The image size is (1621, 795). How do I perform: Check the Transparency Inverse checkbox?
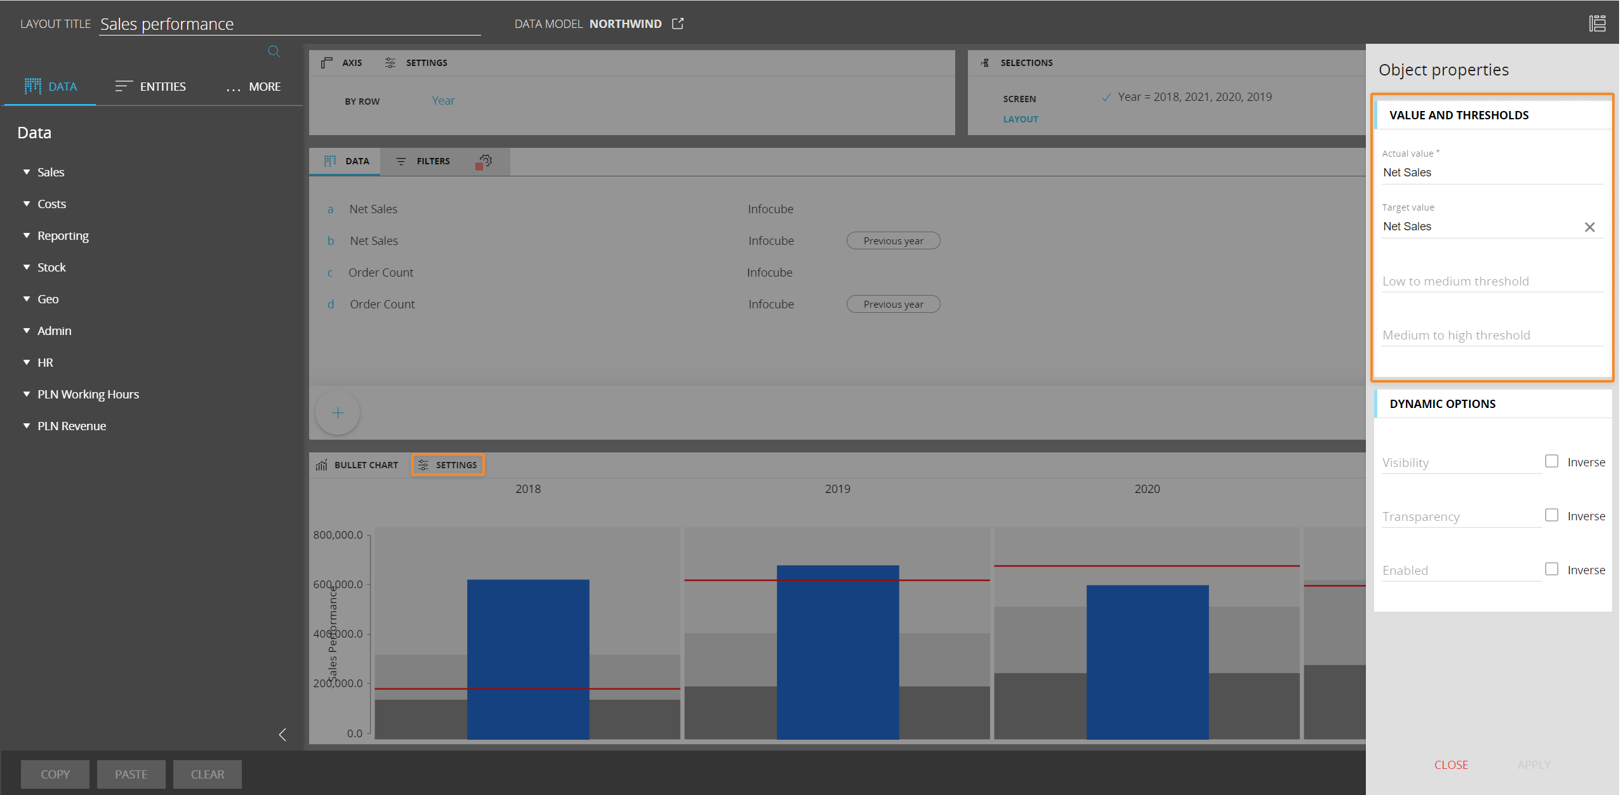point(1552,515)
